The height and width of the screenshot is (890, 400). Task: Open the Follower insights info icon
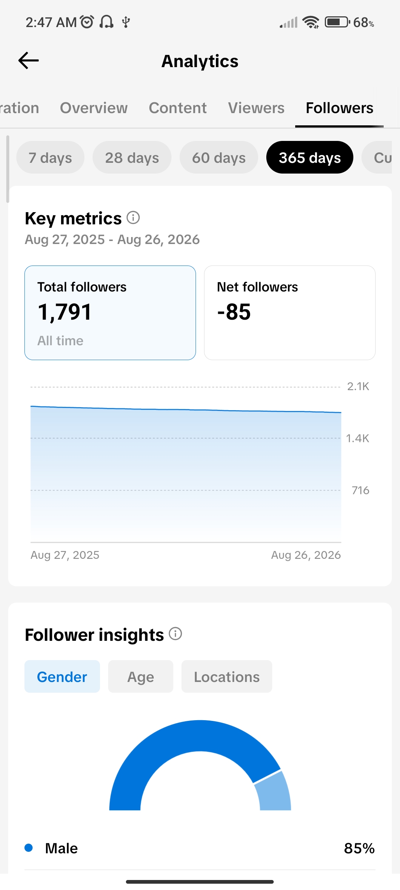(x=176, y=634)
